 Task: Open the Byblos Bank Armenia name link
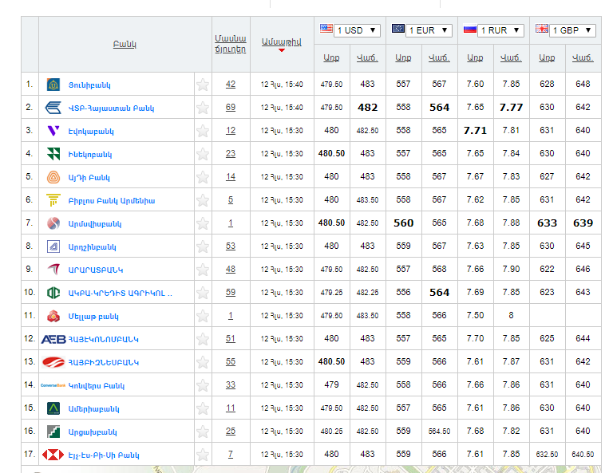(x=112, y=201)
